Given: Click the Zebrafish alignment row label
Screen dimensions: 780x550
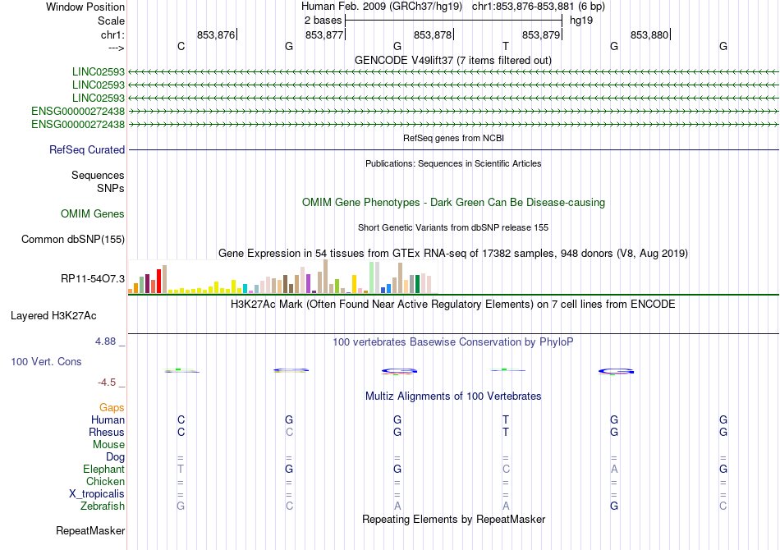Looking at the screenshot, I should click(x=103, y=506).
